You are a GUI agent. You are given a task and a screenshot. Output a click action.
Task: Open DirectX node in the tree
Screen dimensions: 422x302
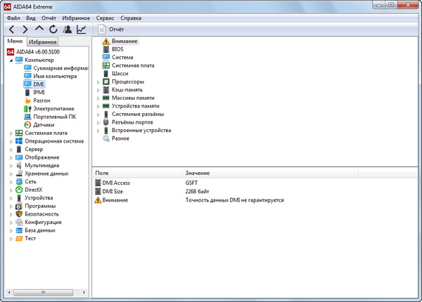point(33,190)
